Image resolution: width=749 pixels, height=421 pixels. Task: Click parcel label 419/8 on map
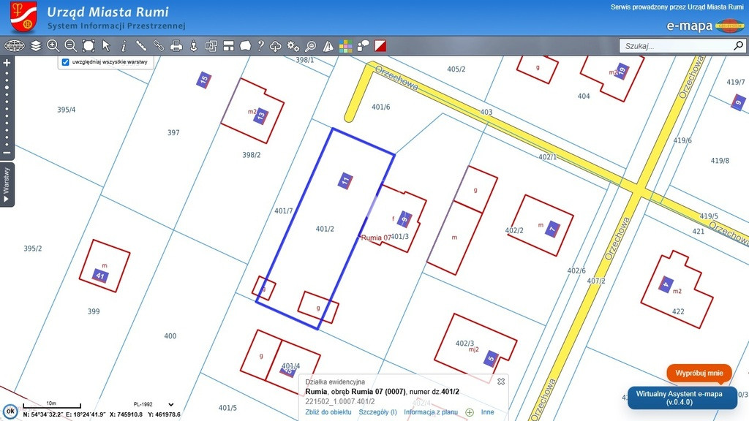(x=720, y=160)
